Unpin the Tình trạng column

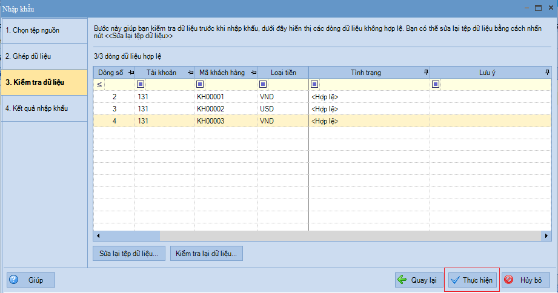tap(426, 73)
